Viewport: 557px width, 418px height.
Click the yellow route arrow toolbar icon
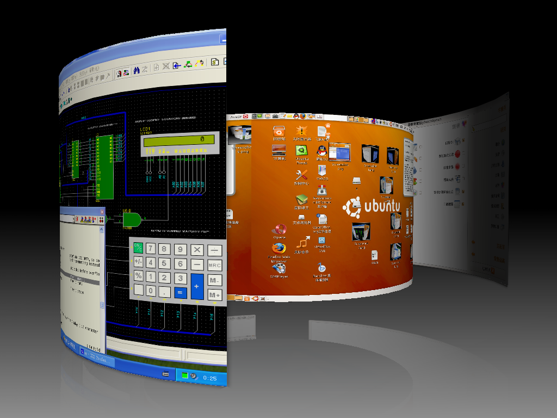coord(199,63)
